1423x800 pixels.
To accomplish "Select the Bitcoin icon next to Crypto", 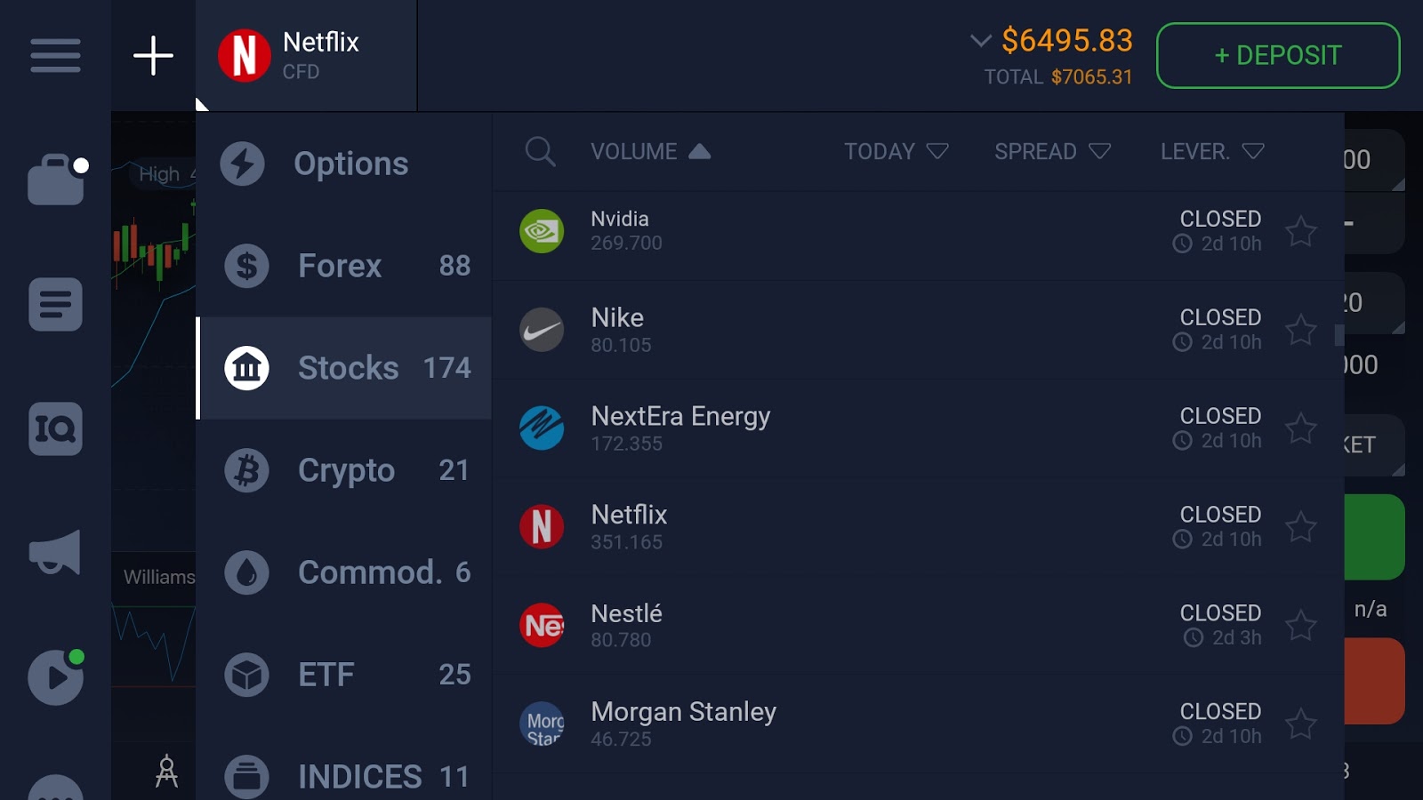I will (x=246, y=470).
